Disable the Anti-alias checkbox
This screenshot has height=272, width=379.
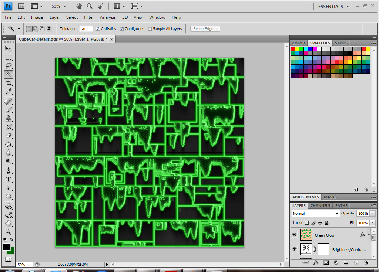tap(98, 29)
